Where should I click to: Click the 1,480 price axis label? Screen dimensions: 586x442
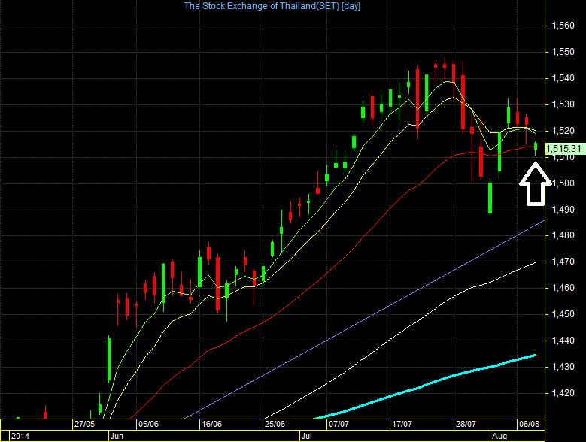coord(563,235)
